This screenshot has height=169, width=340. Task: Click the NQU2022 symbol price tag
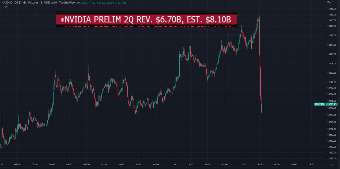(x=319, y=104)
